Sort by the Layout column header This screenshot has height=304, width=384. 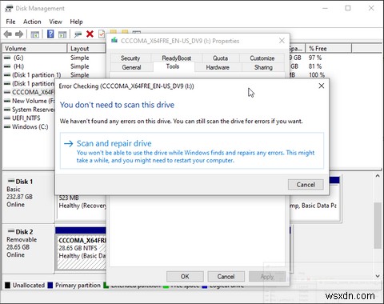pyautogui.click(x=86, y=48)
